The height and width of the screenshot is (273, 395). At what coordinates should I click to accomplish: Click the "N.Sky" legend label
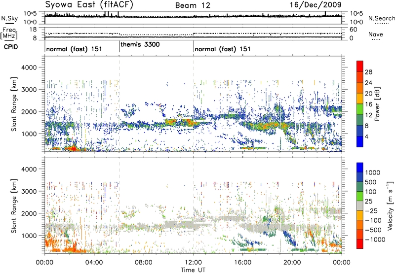[9, 18]
